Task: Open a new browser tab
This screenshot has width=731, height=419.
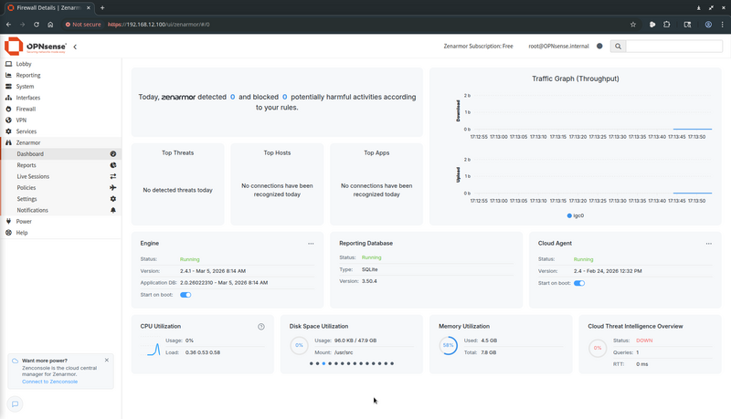Action: [102, 7]
